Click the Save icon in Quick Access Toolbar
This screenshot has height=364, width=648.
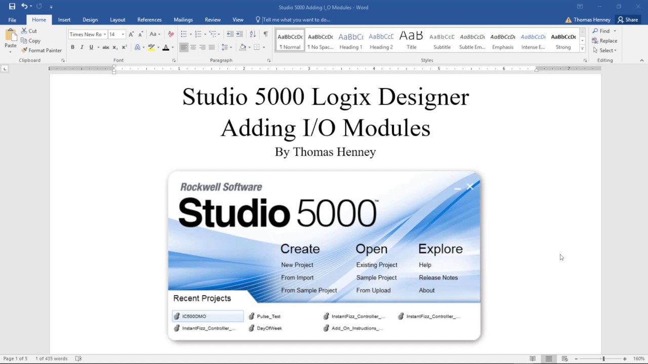[12, 7]
